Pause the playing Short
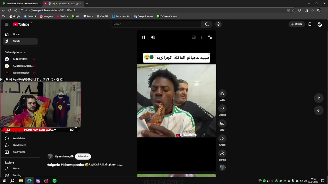 [143, 37]
